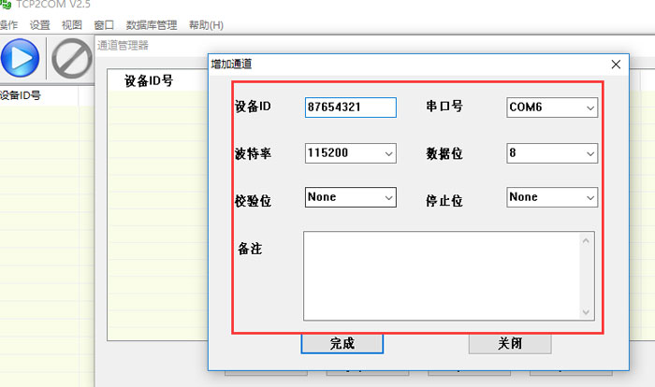
Task: Open the 窗口 menu
Action: tap(104, 24)
